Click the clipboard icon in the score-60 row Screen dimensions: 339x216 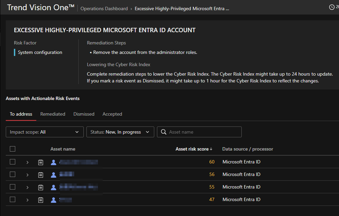[x=41, y=162]
